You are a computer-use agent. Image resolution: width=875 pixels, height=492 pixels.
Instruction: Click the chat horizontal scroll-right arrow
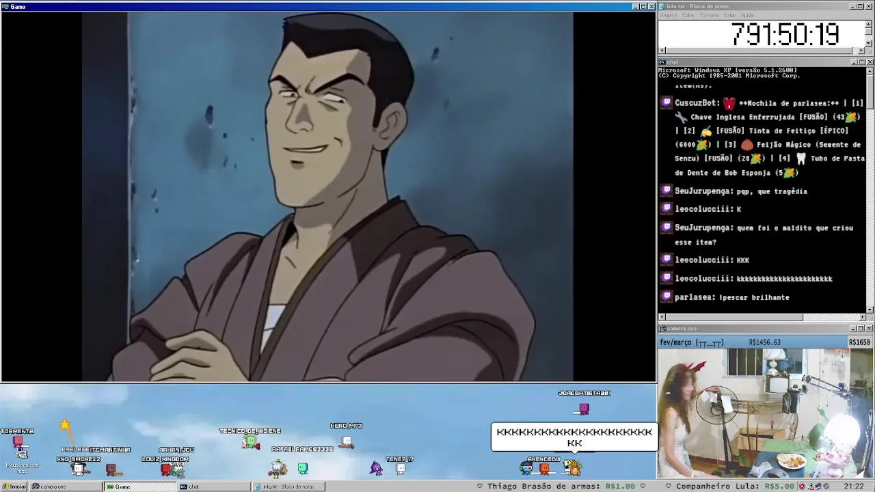point(862,317)
